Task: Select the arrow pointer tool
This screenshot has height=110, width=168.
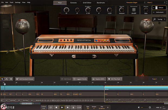Action: pyautogui.click(x=2, y=79)
